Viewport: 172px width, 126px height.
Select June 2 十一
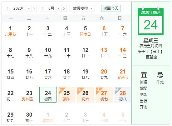(x=29, y=31)
